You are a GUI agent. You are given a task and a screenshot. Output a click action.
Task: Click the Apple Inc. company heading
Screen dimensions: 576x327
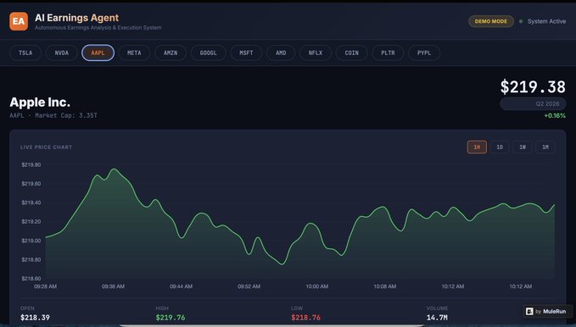pyautogui.click(x=40, y=102)
